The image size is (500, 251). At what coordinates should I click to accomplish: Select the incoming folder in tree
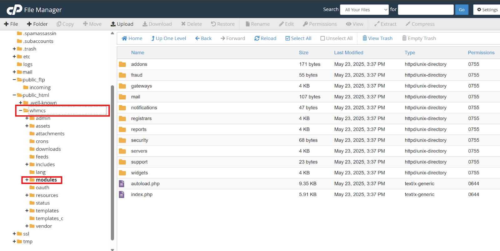(40, 88)
